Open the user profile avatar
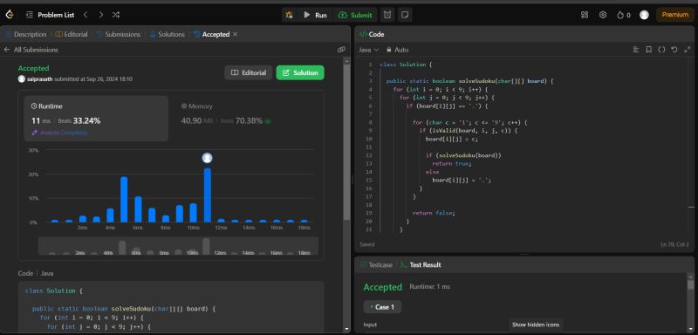The image size is (698, 335). pos(644,15)
